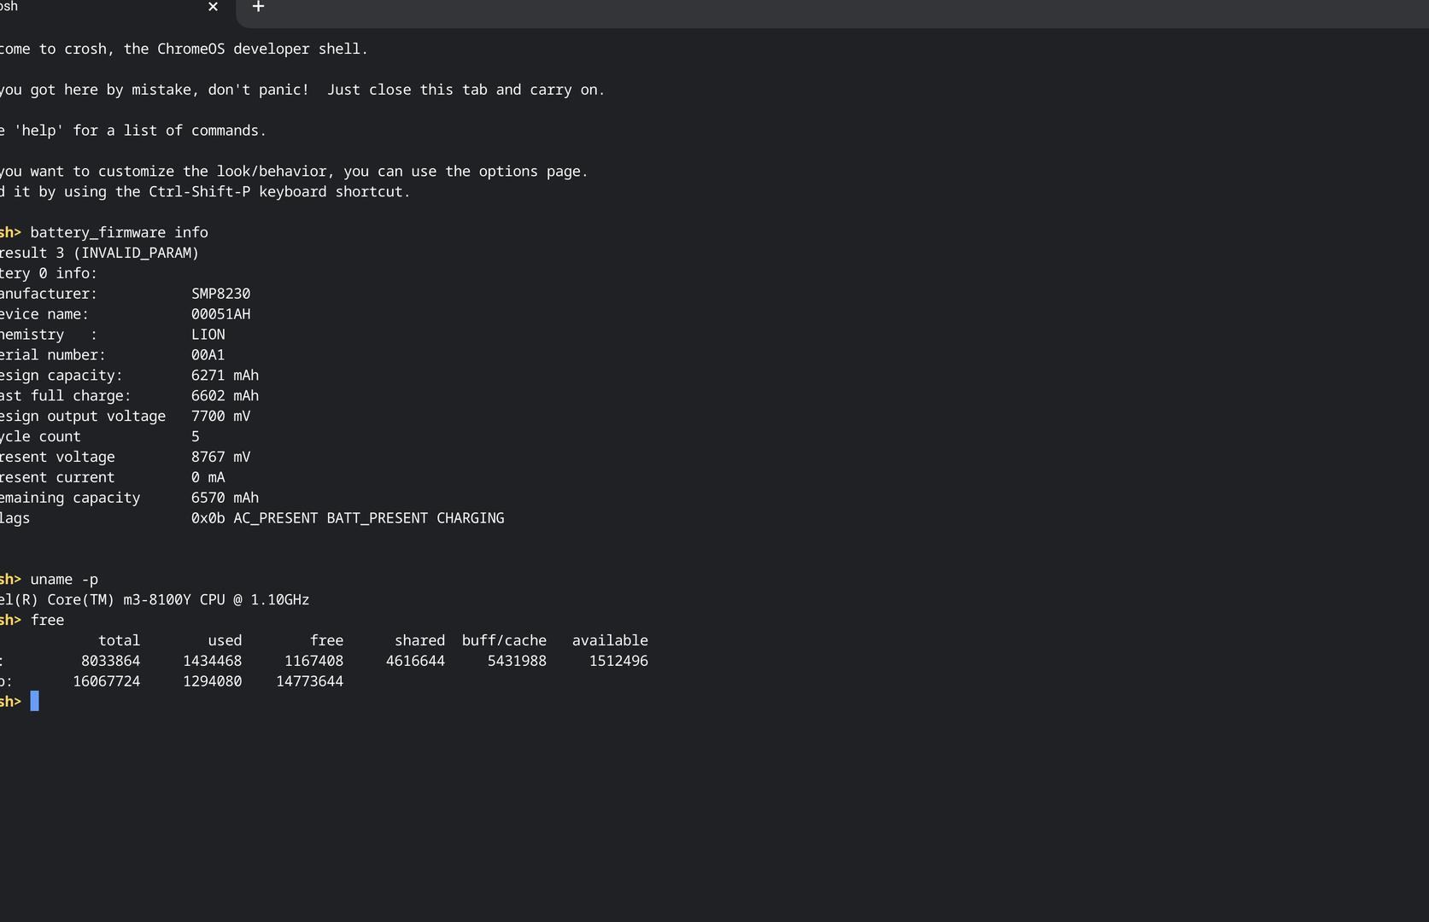This screenshot has height=922, width=1429.
Task: Click the 'help' word in welcome message
Action: pos(38,131)
